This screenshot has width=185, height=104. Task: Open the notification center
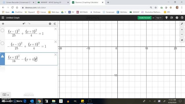pyautogui.click(x=180, y=101)
